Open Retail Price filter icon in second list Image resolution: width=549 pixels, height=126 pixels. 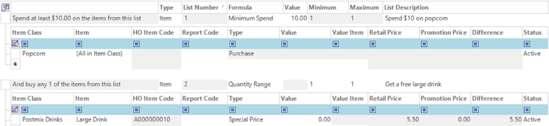(x=373, y=110)
